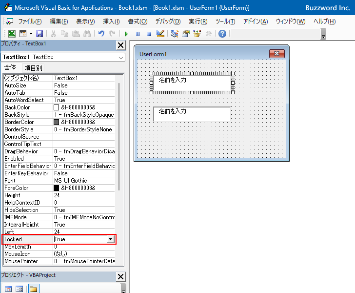
Task: Open toolbar options overflow arrow
Action: pos(323,35)
